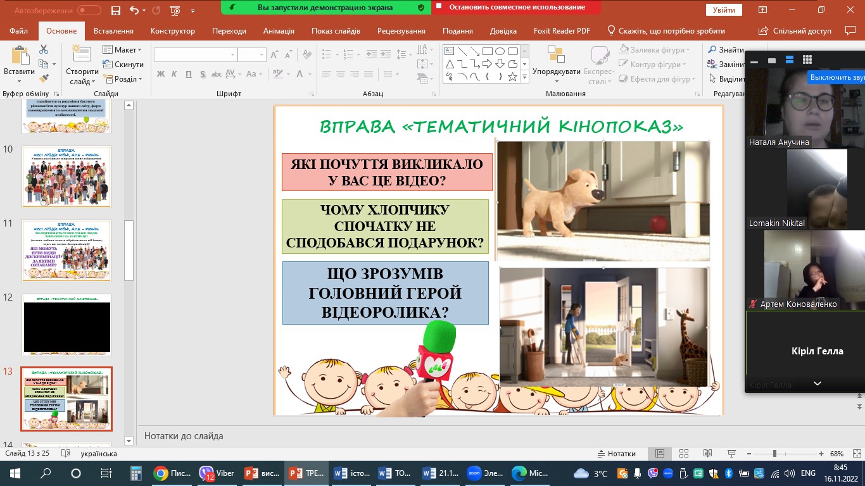The width and height of the screenshot is (865, 486).
Task: Switch to the Design (Конструктор) tab
Action: (x=172, y=31)
